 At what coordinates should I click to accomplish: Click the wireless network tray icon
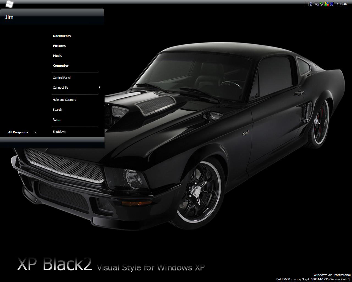coord(312,4)
